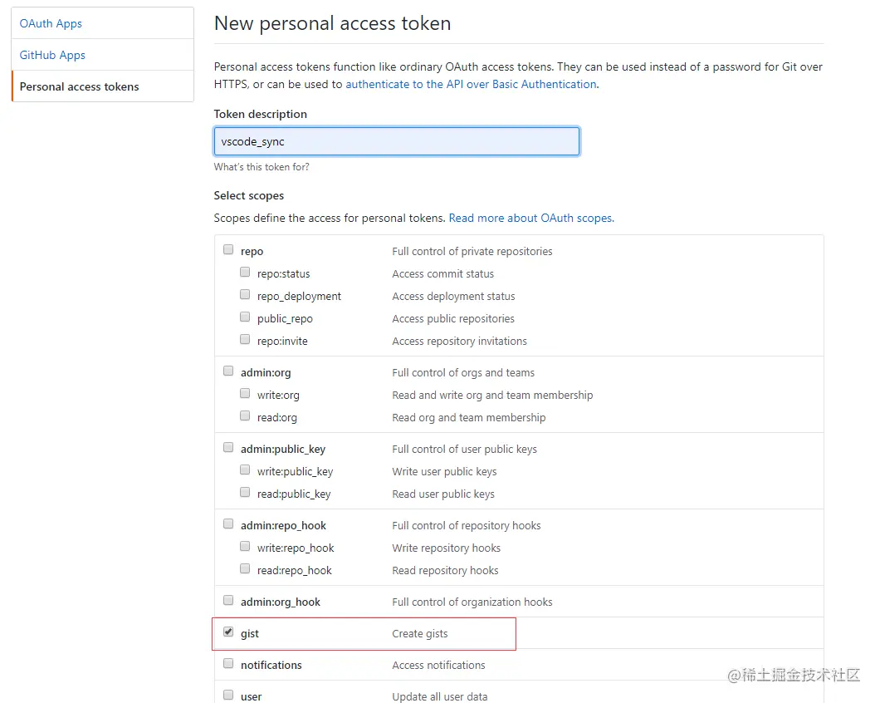Tick the public_repo scope checkbox
Image resolution: width=880 pixels, height=703 pixels.
(x=245, y=317)
